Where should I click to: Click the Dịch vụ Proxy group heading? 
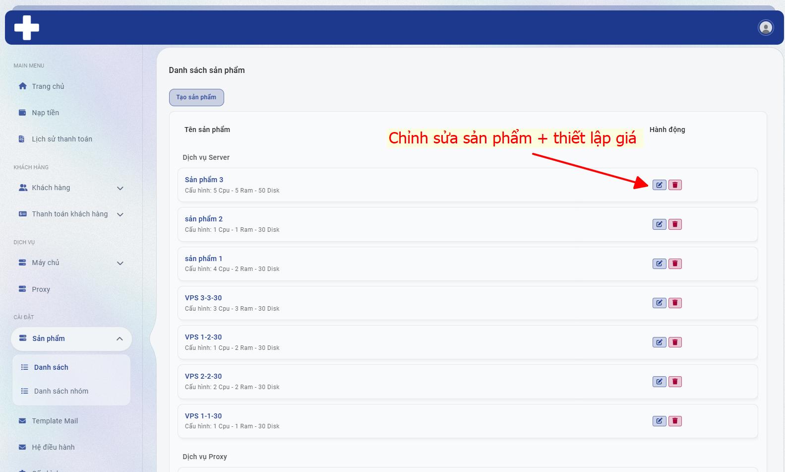(x=205, y=457)
